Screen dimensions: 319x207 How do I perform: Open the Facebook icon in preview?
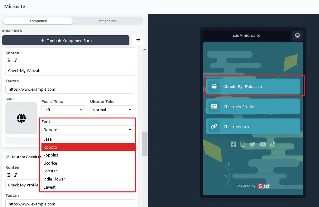[x=233, y=144]
